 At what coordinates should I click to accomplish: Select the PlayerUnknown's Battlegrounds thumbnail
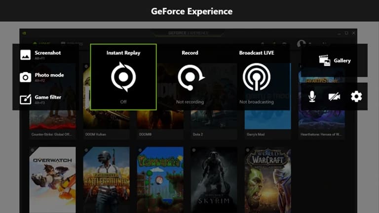pos(107,180)
